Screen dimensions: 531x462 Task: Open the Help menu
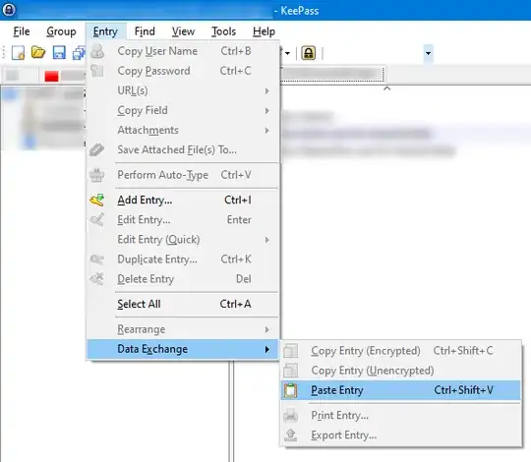(x=264, y=31)
